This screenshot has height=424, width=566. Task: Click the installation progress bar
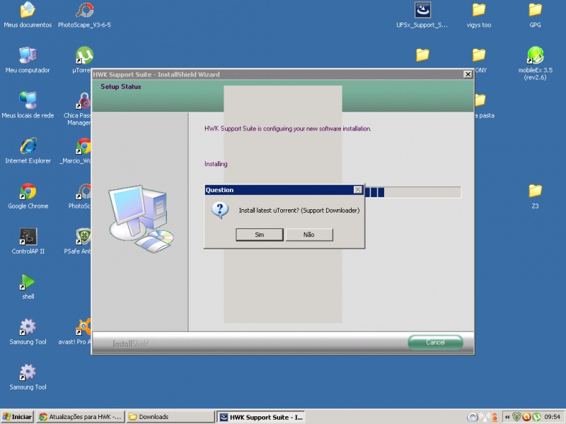412,192
